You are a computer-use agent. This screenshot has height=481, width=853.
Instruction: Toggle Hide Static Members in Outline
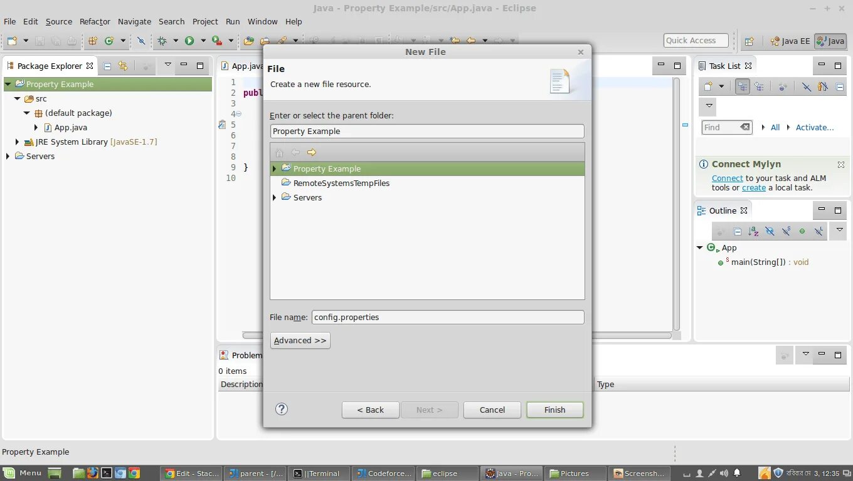(x=786, y=231)
